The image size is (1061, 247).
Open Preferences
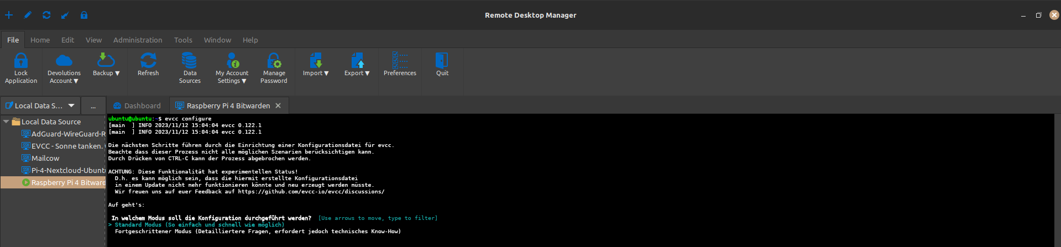tap(400, 61)
